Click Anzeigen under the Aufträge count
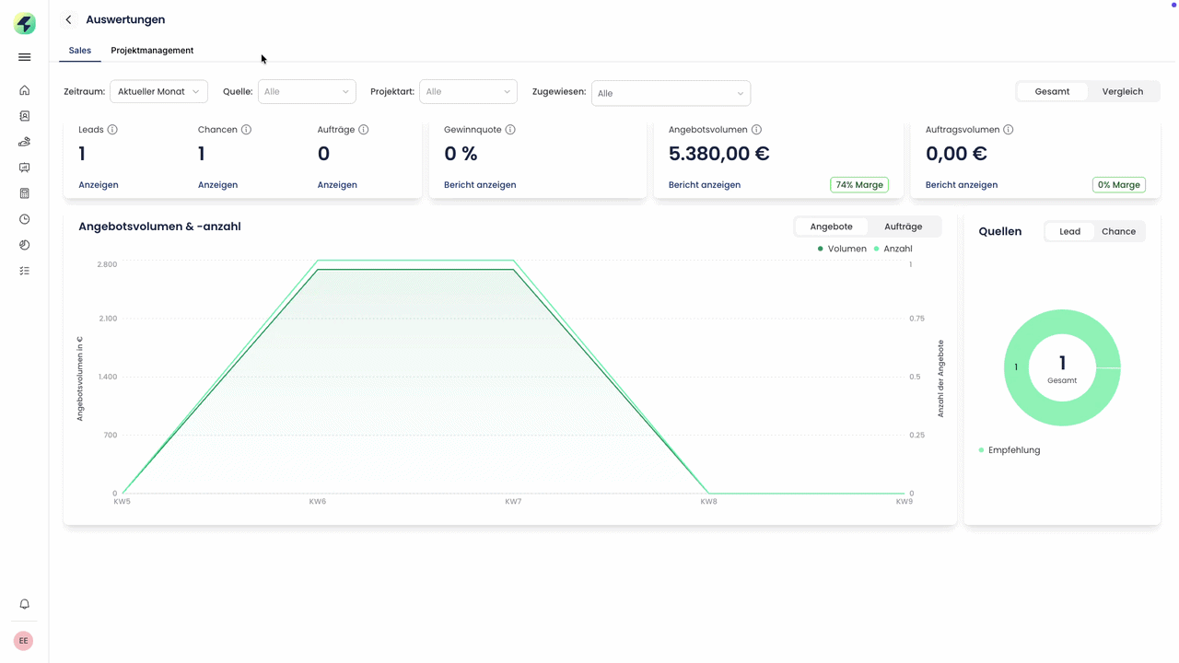The image size is (1179, 663). click(337, 185)
